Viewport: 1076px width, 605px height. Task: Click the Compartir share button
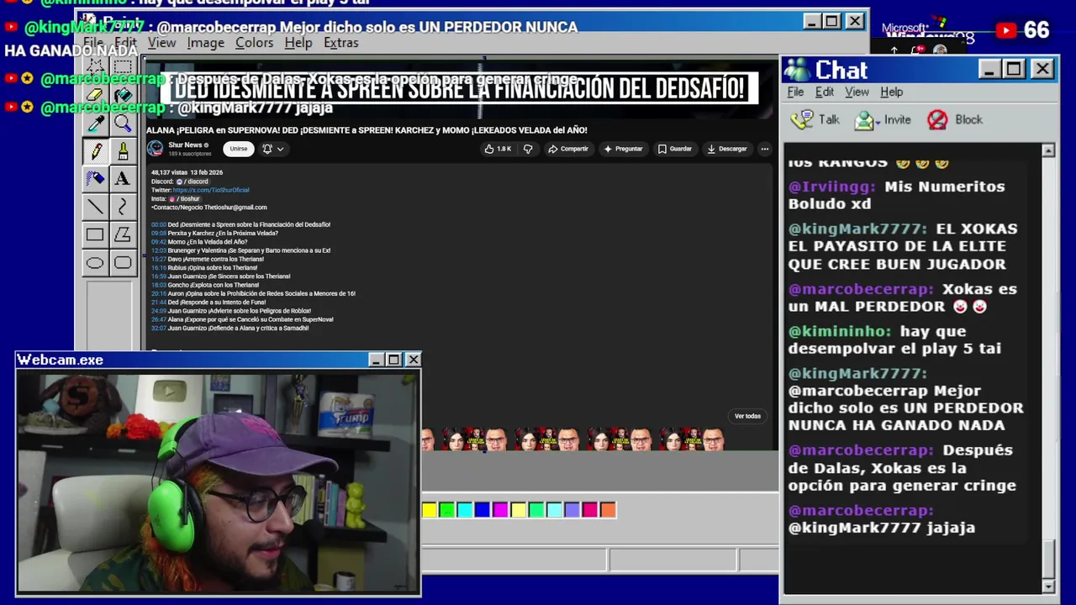click(x=568, y=149)
